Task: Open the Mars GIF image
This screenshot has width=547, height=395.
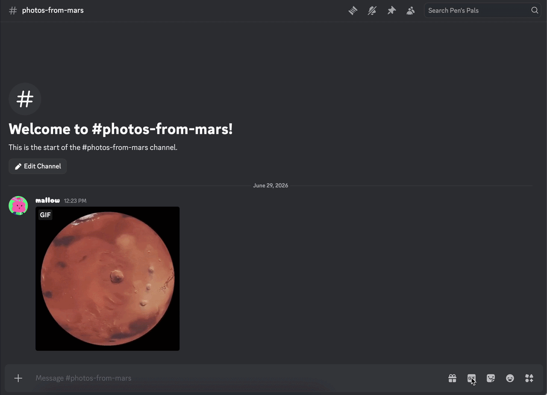Action: pyautogui.click(x=107, y=279)
